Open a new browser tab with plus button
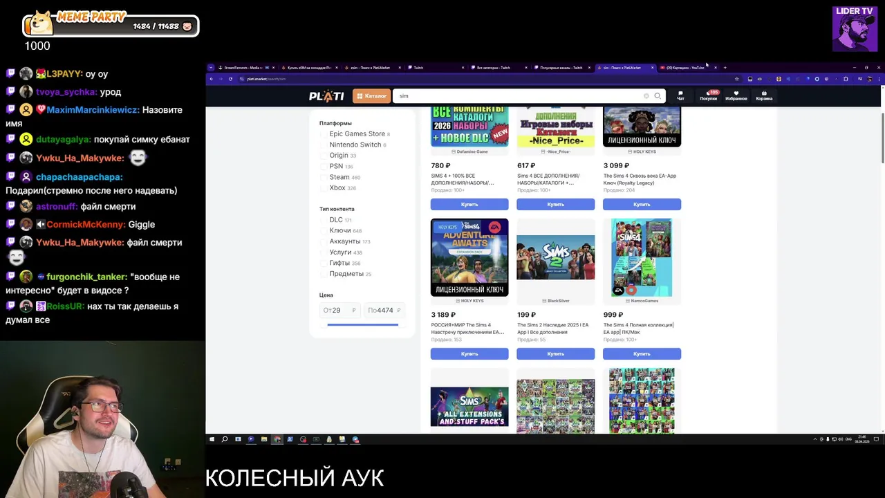Viewport: 885px width, 498px height. click(725, 68)
